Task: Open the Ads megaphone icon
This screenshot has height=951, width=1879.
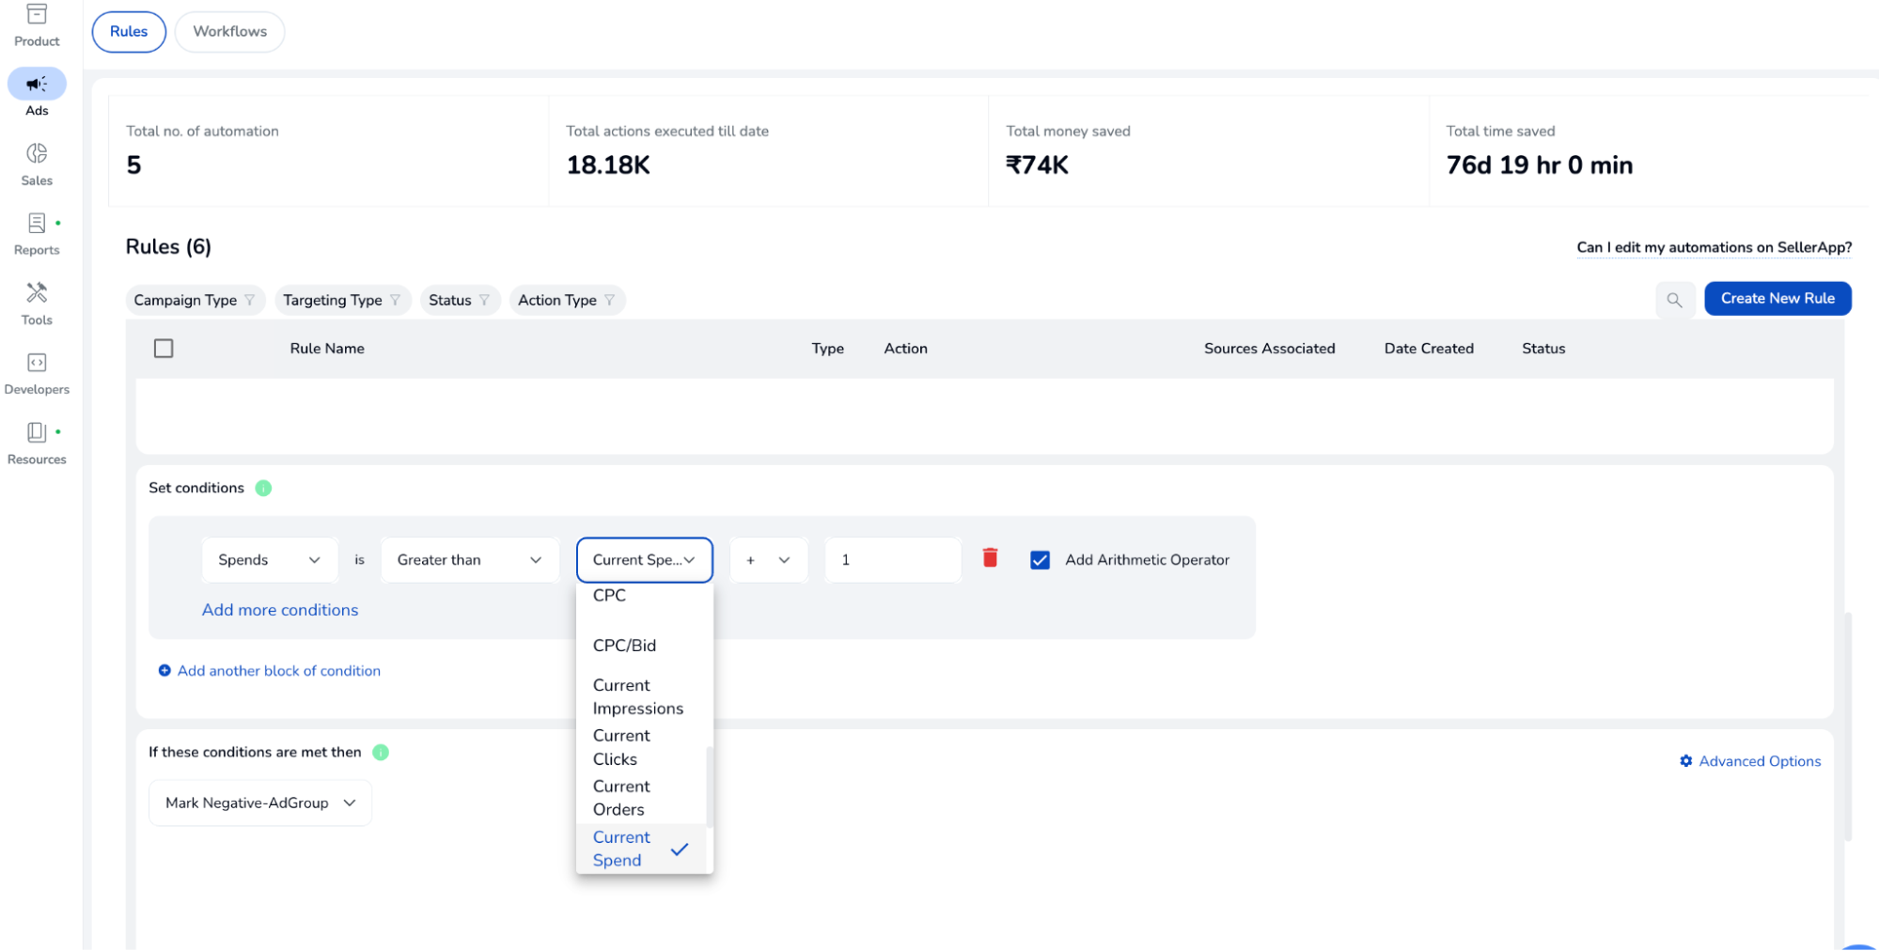Action: pos(37,84)
